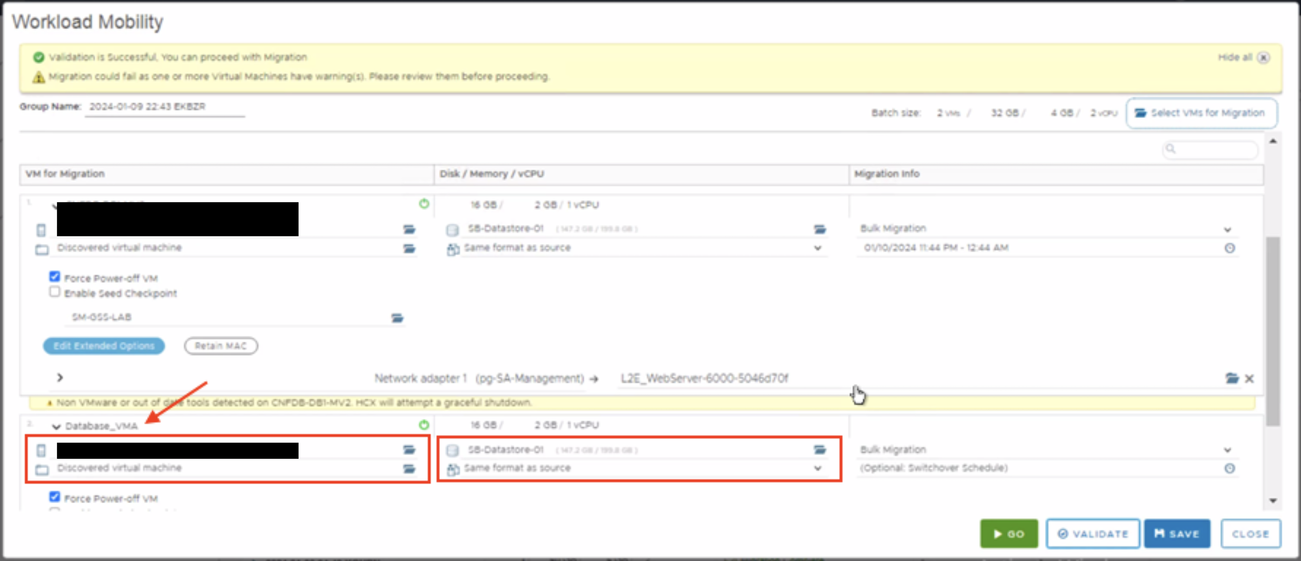Image resolution: width=1301 pixels, height=561 pixels.
Task: Open the Bulk Migration dropdown for first VM
Action: (x=1227, y=229)
